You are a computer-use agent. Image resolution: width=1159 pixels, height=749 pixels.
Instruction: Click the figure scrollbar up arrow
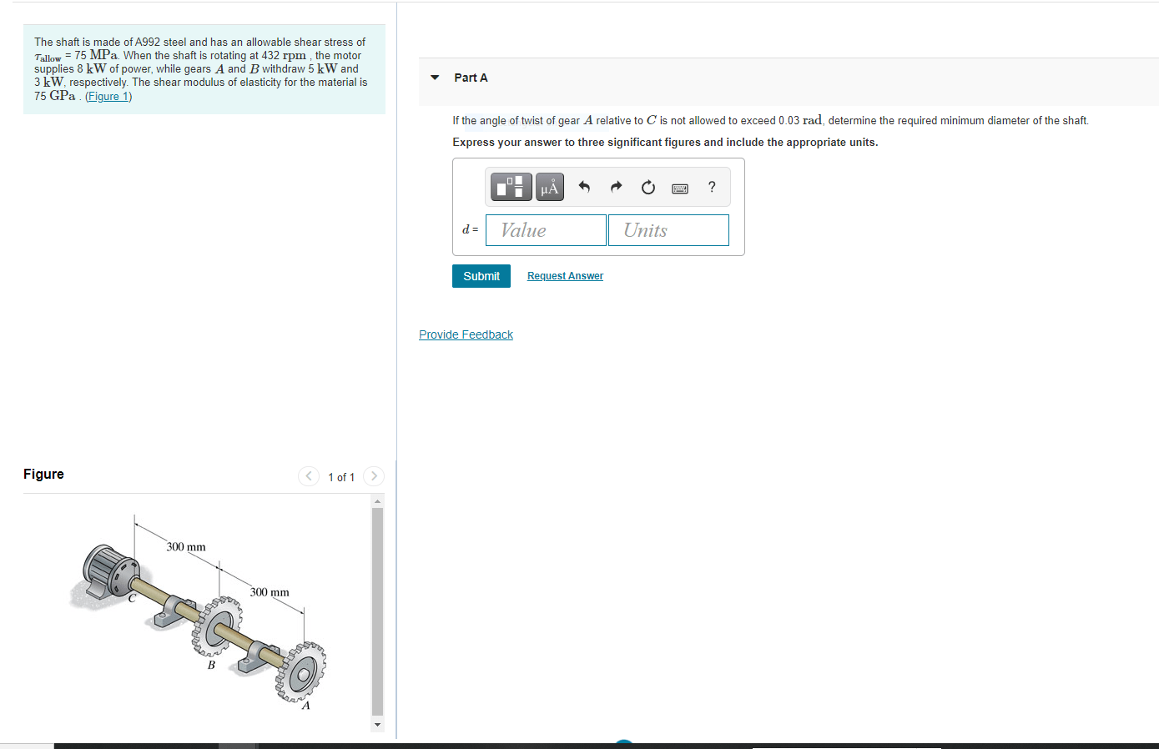pos(377,499)
